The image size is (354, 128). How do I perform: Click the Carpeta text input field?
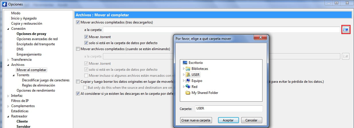click(x=229, y=109)
